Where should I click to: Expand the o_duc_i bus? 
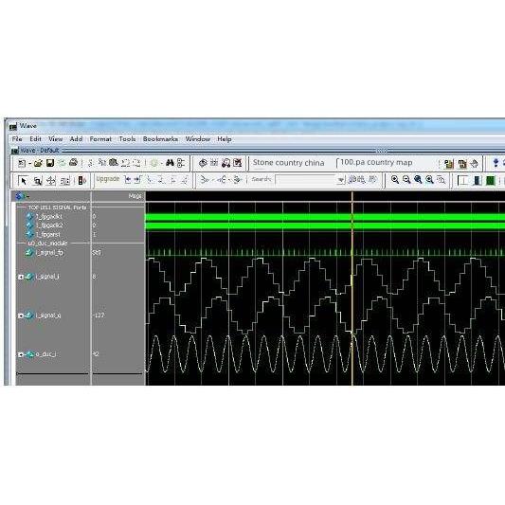pyautogui.click(x=20, y=354)
